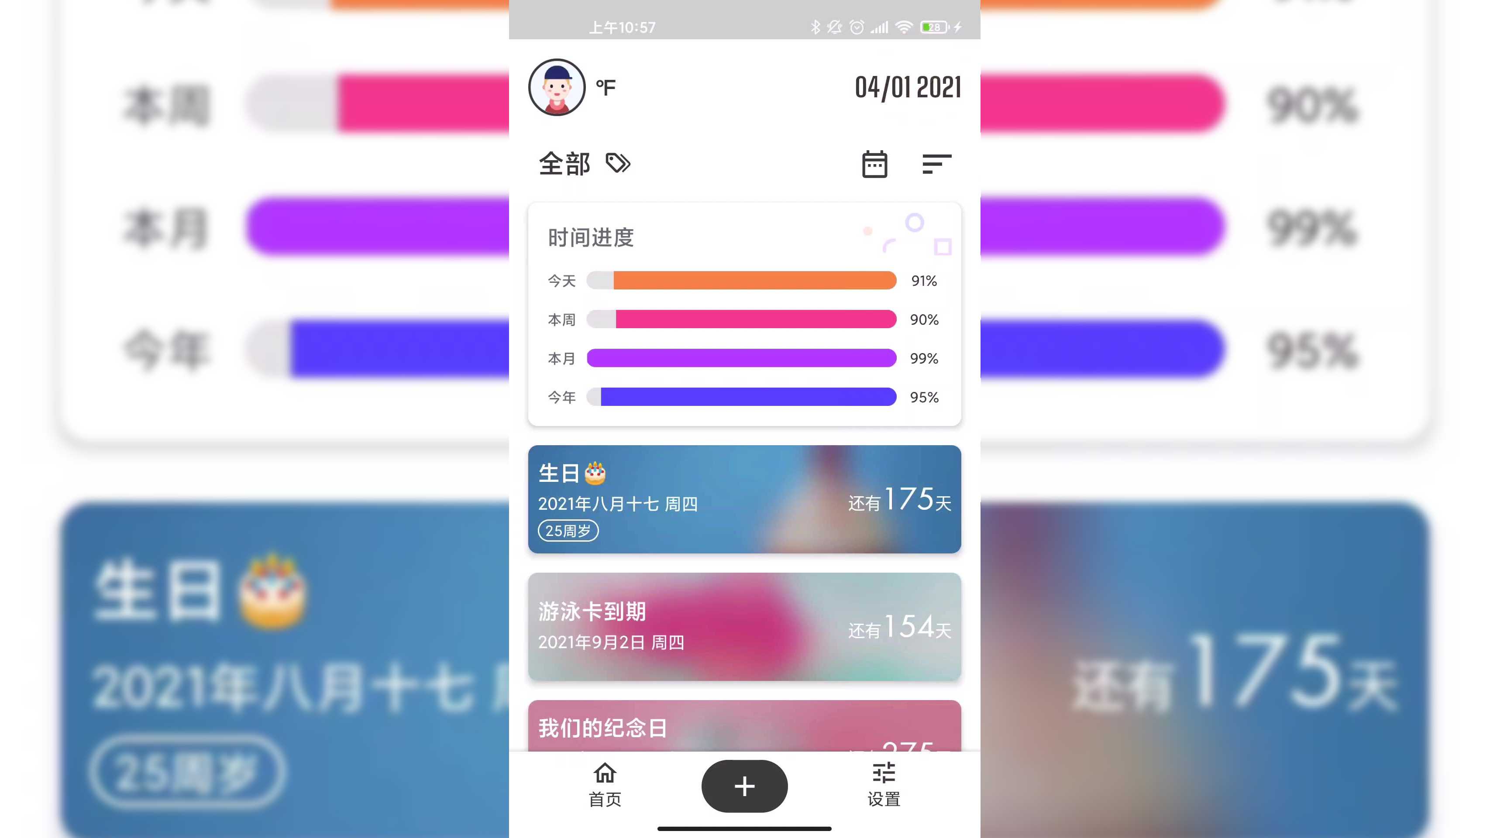Toggle visibility of circle icon in 时间进度
The image size is (1490, 838).
[x=914, y=223]
